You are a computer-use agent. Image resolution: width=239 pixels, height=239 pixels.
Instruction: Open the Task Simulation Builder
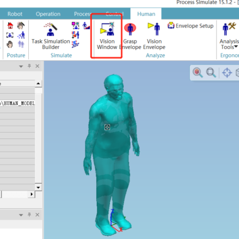pyautogui.click(x=50, y=36)
